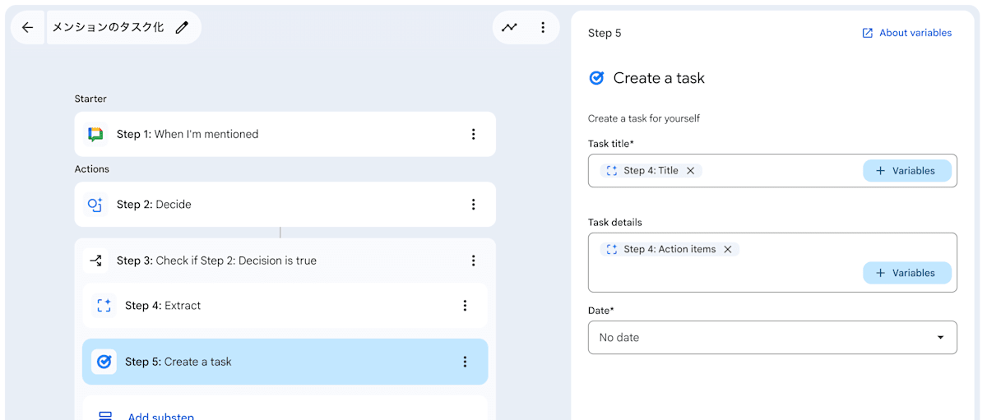Remove the Step 4: Action items chip

728,249
